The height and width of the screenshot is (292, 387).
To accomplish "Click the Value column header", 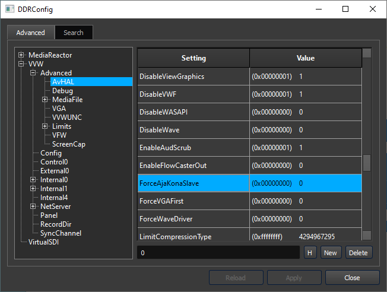I will click(306, 58).
